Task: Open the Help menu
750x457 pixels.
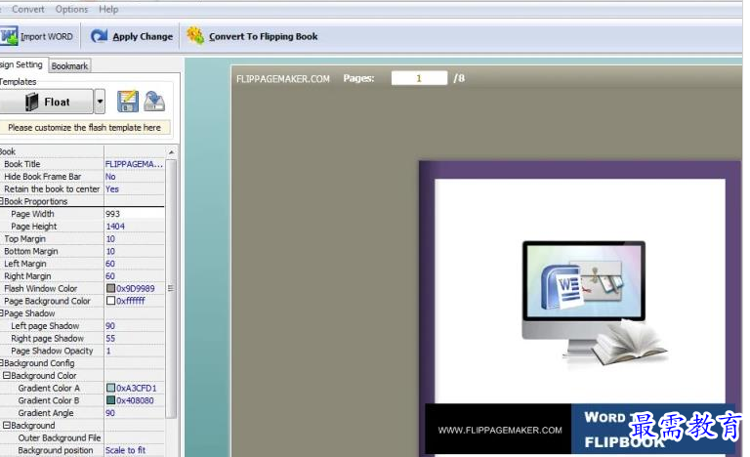Action: [x=108, y=9]
